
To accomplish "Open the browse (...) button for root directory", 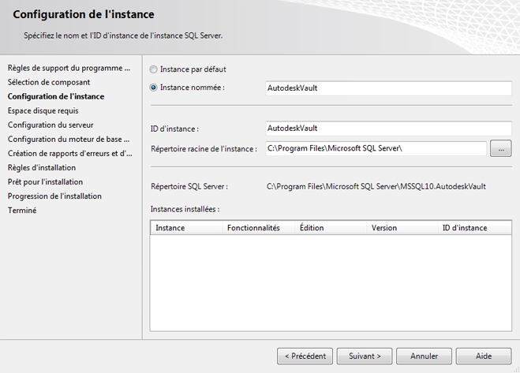I will (x=501, y=148).
